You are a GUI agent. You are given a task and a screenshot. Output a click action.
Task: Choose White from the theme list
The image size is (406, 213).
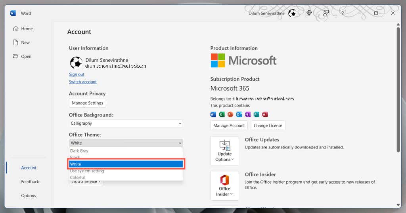[x=126, y=164]
